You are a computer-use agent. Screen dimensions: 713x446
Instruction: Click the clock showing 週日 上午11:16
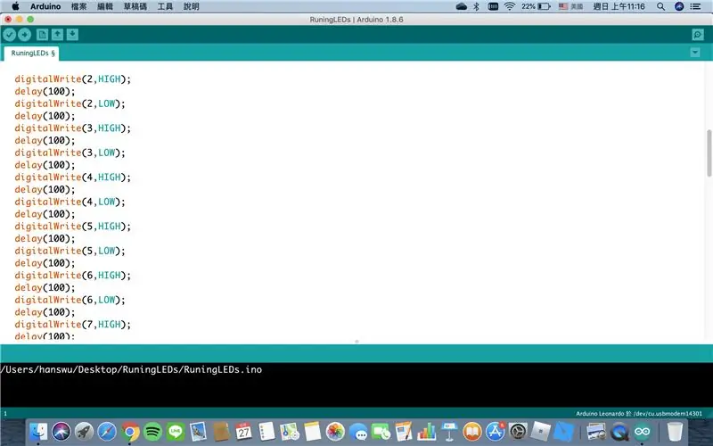point(619,6)
